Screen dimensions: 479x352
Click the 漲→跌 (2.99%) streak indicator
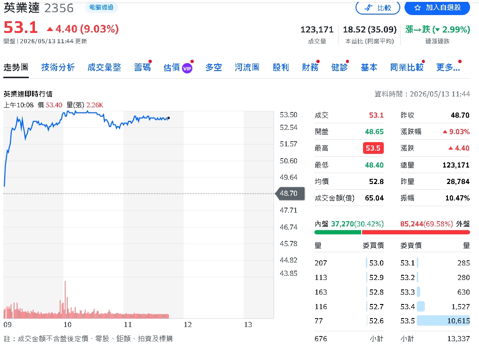(x=438, y=30)
